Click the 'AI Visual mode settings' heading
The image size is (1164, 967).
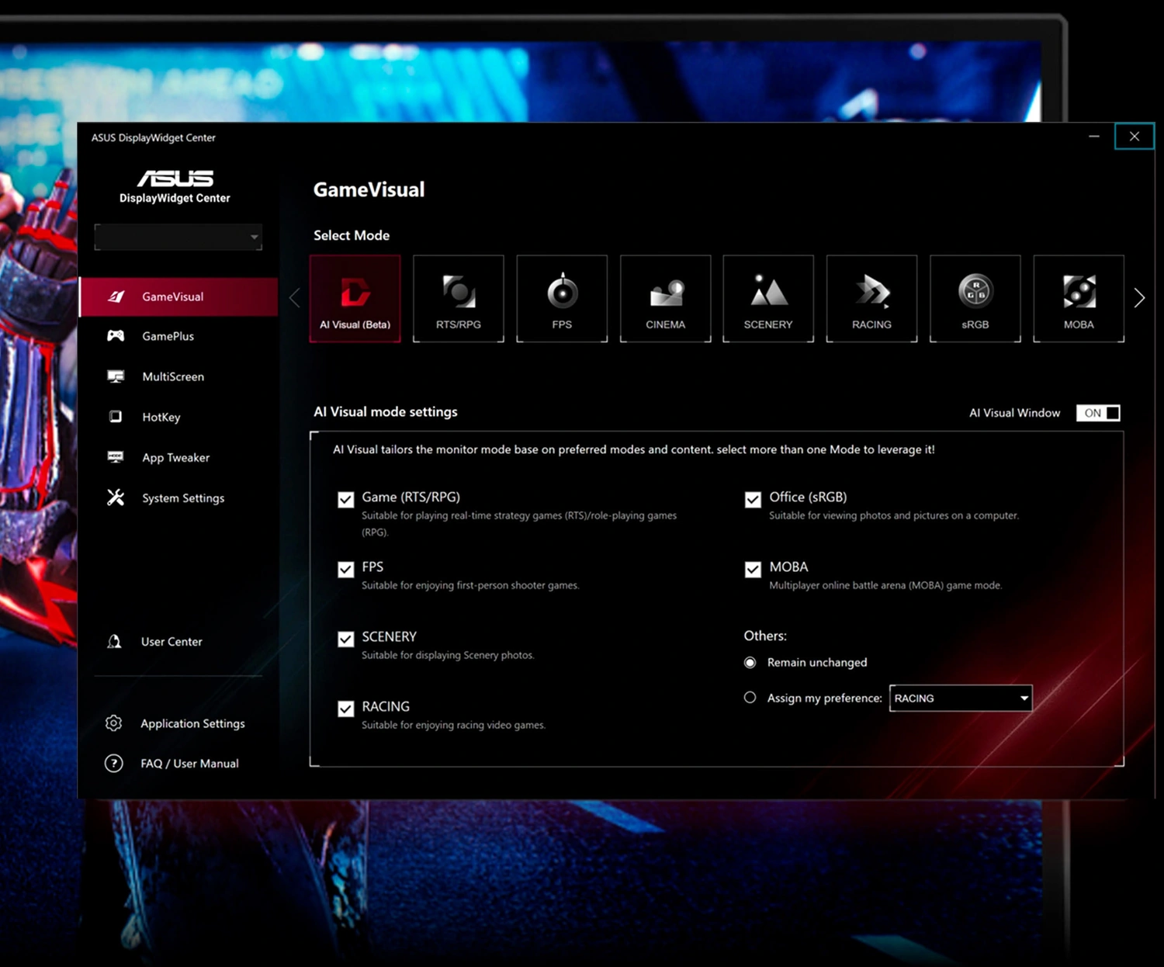(x=386, y=412)
